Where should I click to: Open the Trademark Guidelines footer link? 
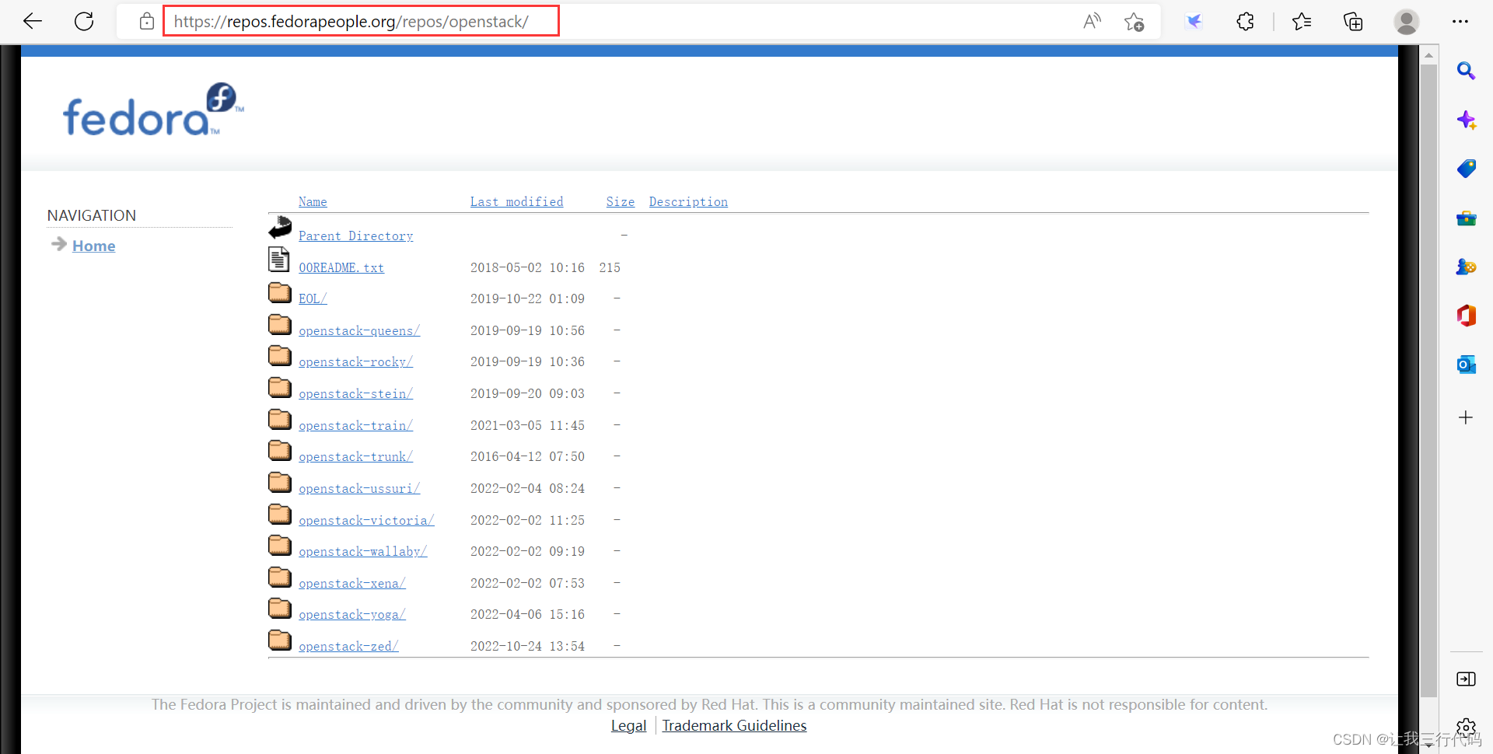[734, 725]
